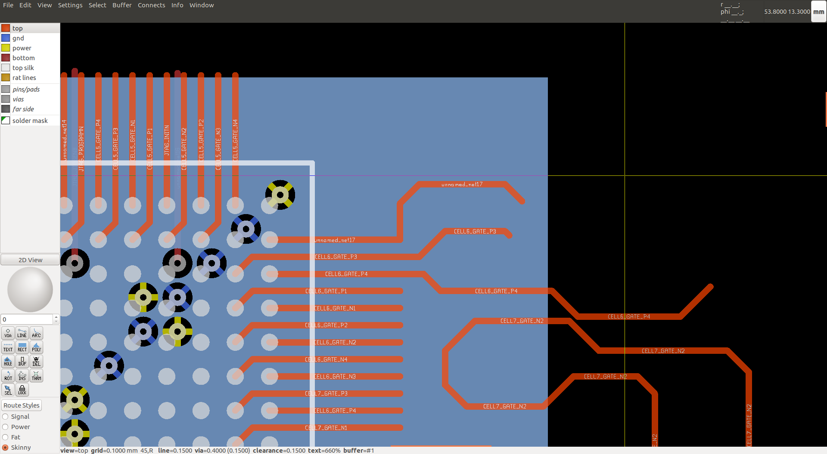Toggle bottom layer visibility swatch

pos(6,58)
